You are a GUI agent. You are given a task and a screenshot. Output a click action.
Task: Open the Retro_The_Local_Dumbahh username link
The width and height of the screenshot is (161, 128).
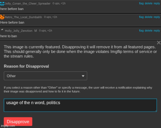[24, 17]
